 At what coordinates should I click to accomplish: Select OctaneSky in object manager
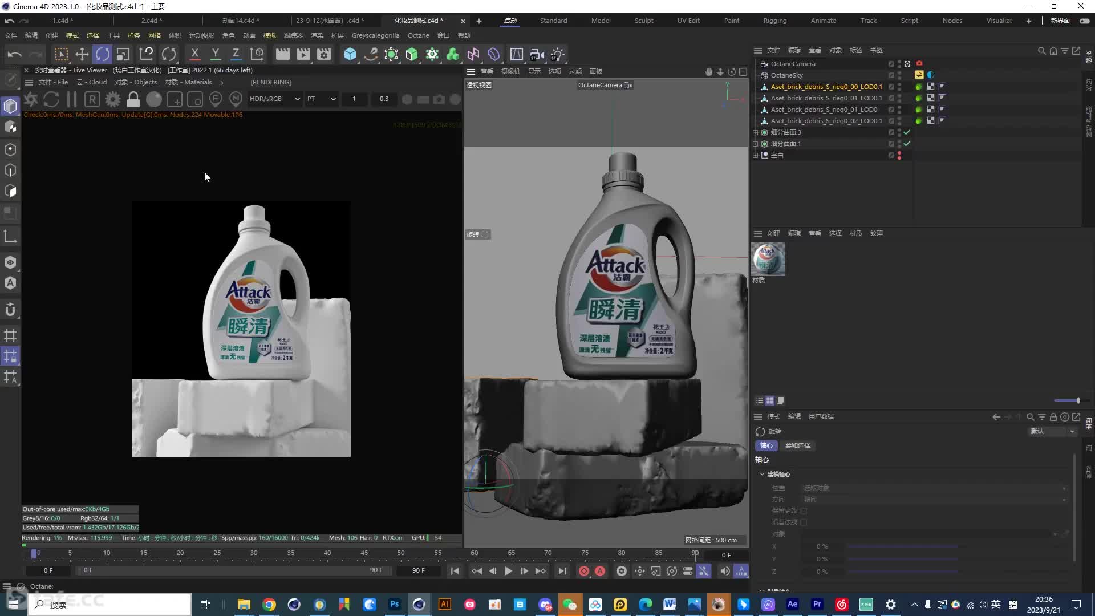[x=786, y=75]
